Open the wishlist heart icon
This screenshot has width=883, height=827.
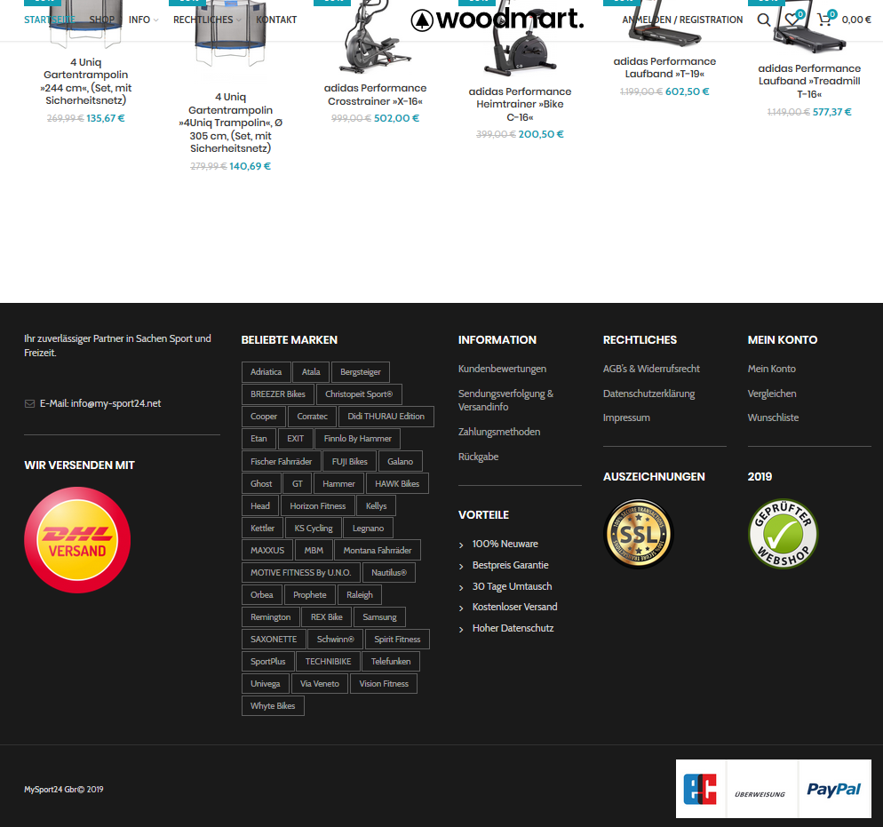point(793,20)
